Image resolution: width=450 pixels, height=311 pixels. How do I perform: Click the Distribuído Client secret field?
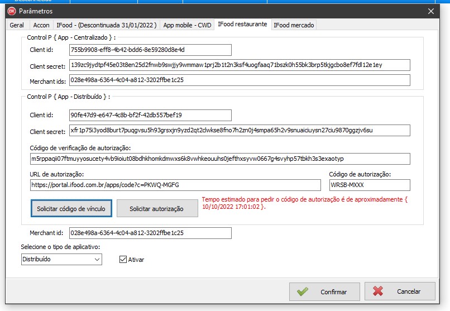pos(240,130)
